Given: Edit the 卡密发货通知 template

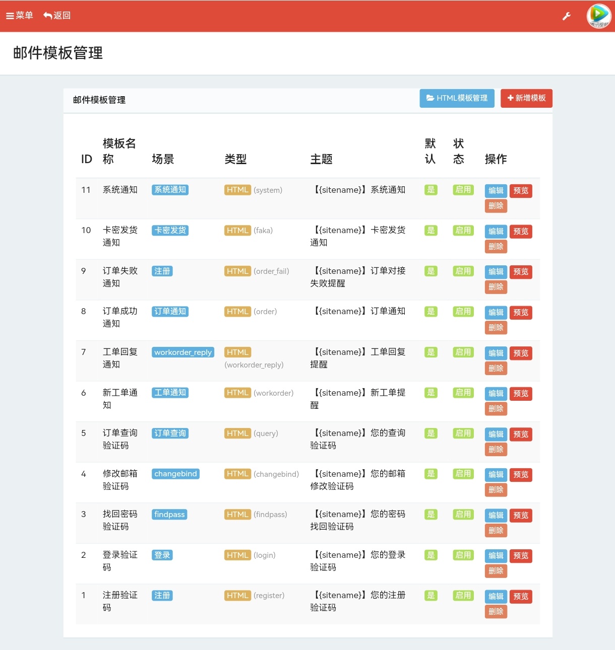Looking at the screenshot, I should point(496,232).
